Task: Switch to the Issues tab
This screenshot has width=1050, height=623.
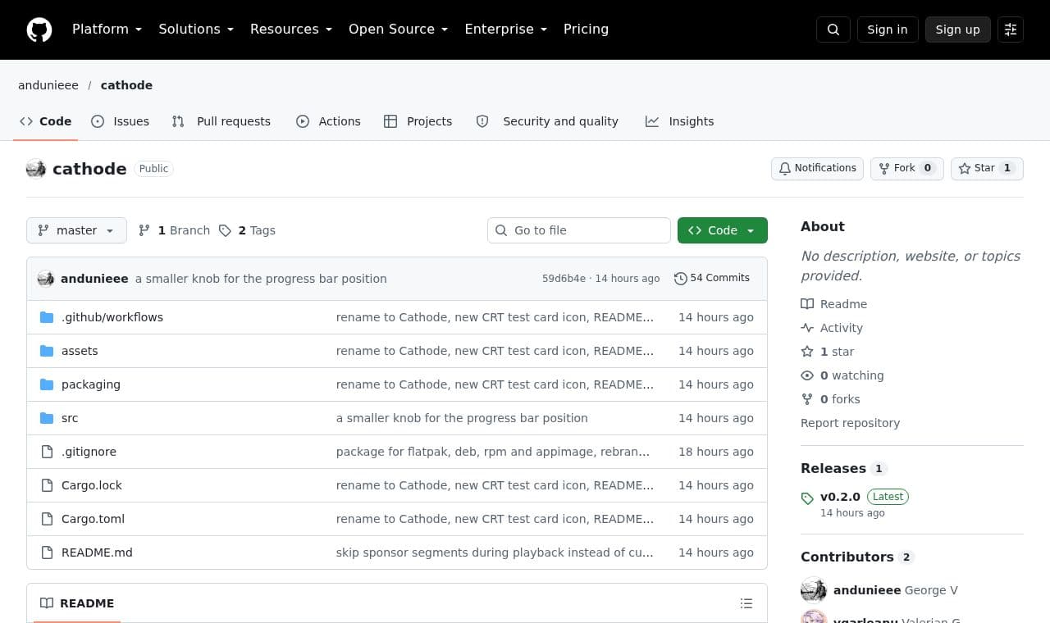Action: [121, 121]
